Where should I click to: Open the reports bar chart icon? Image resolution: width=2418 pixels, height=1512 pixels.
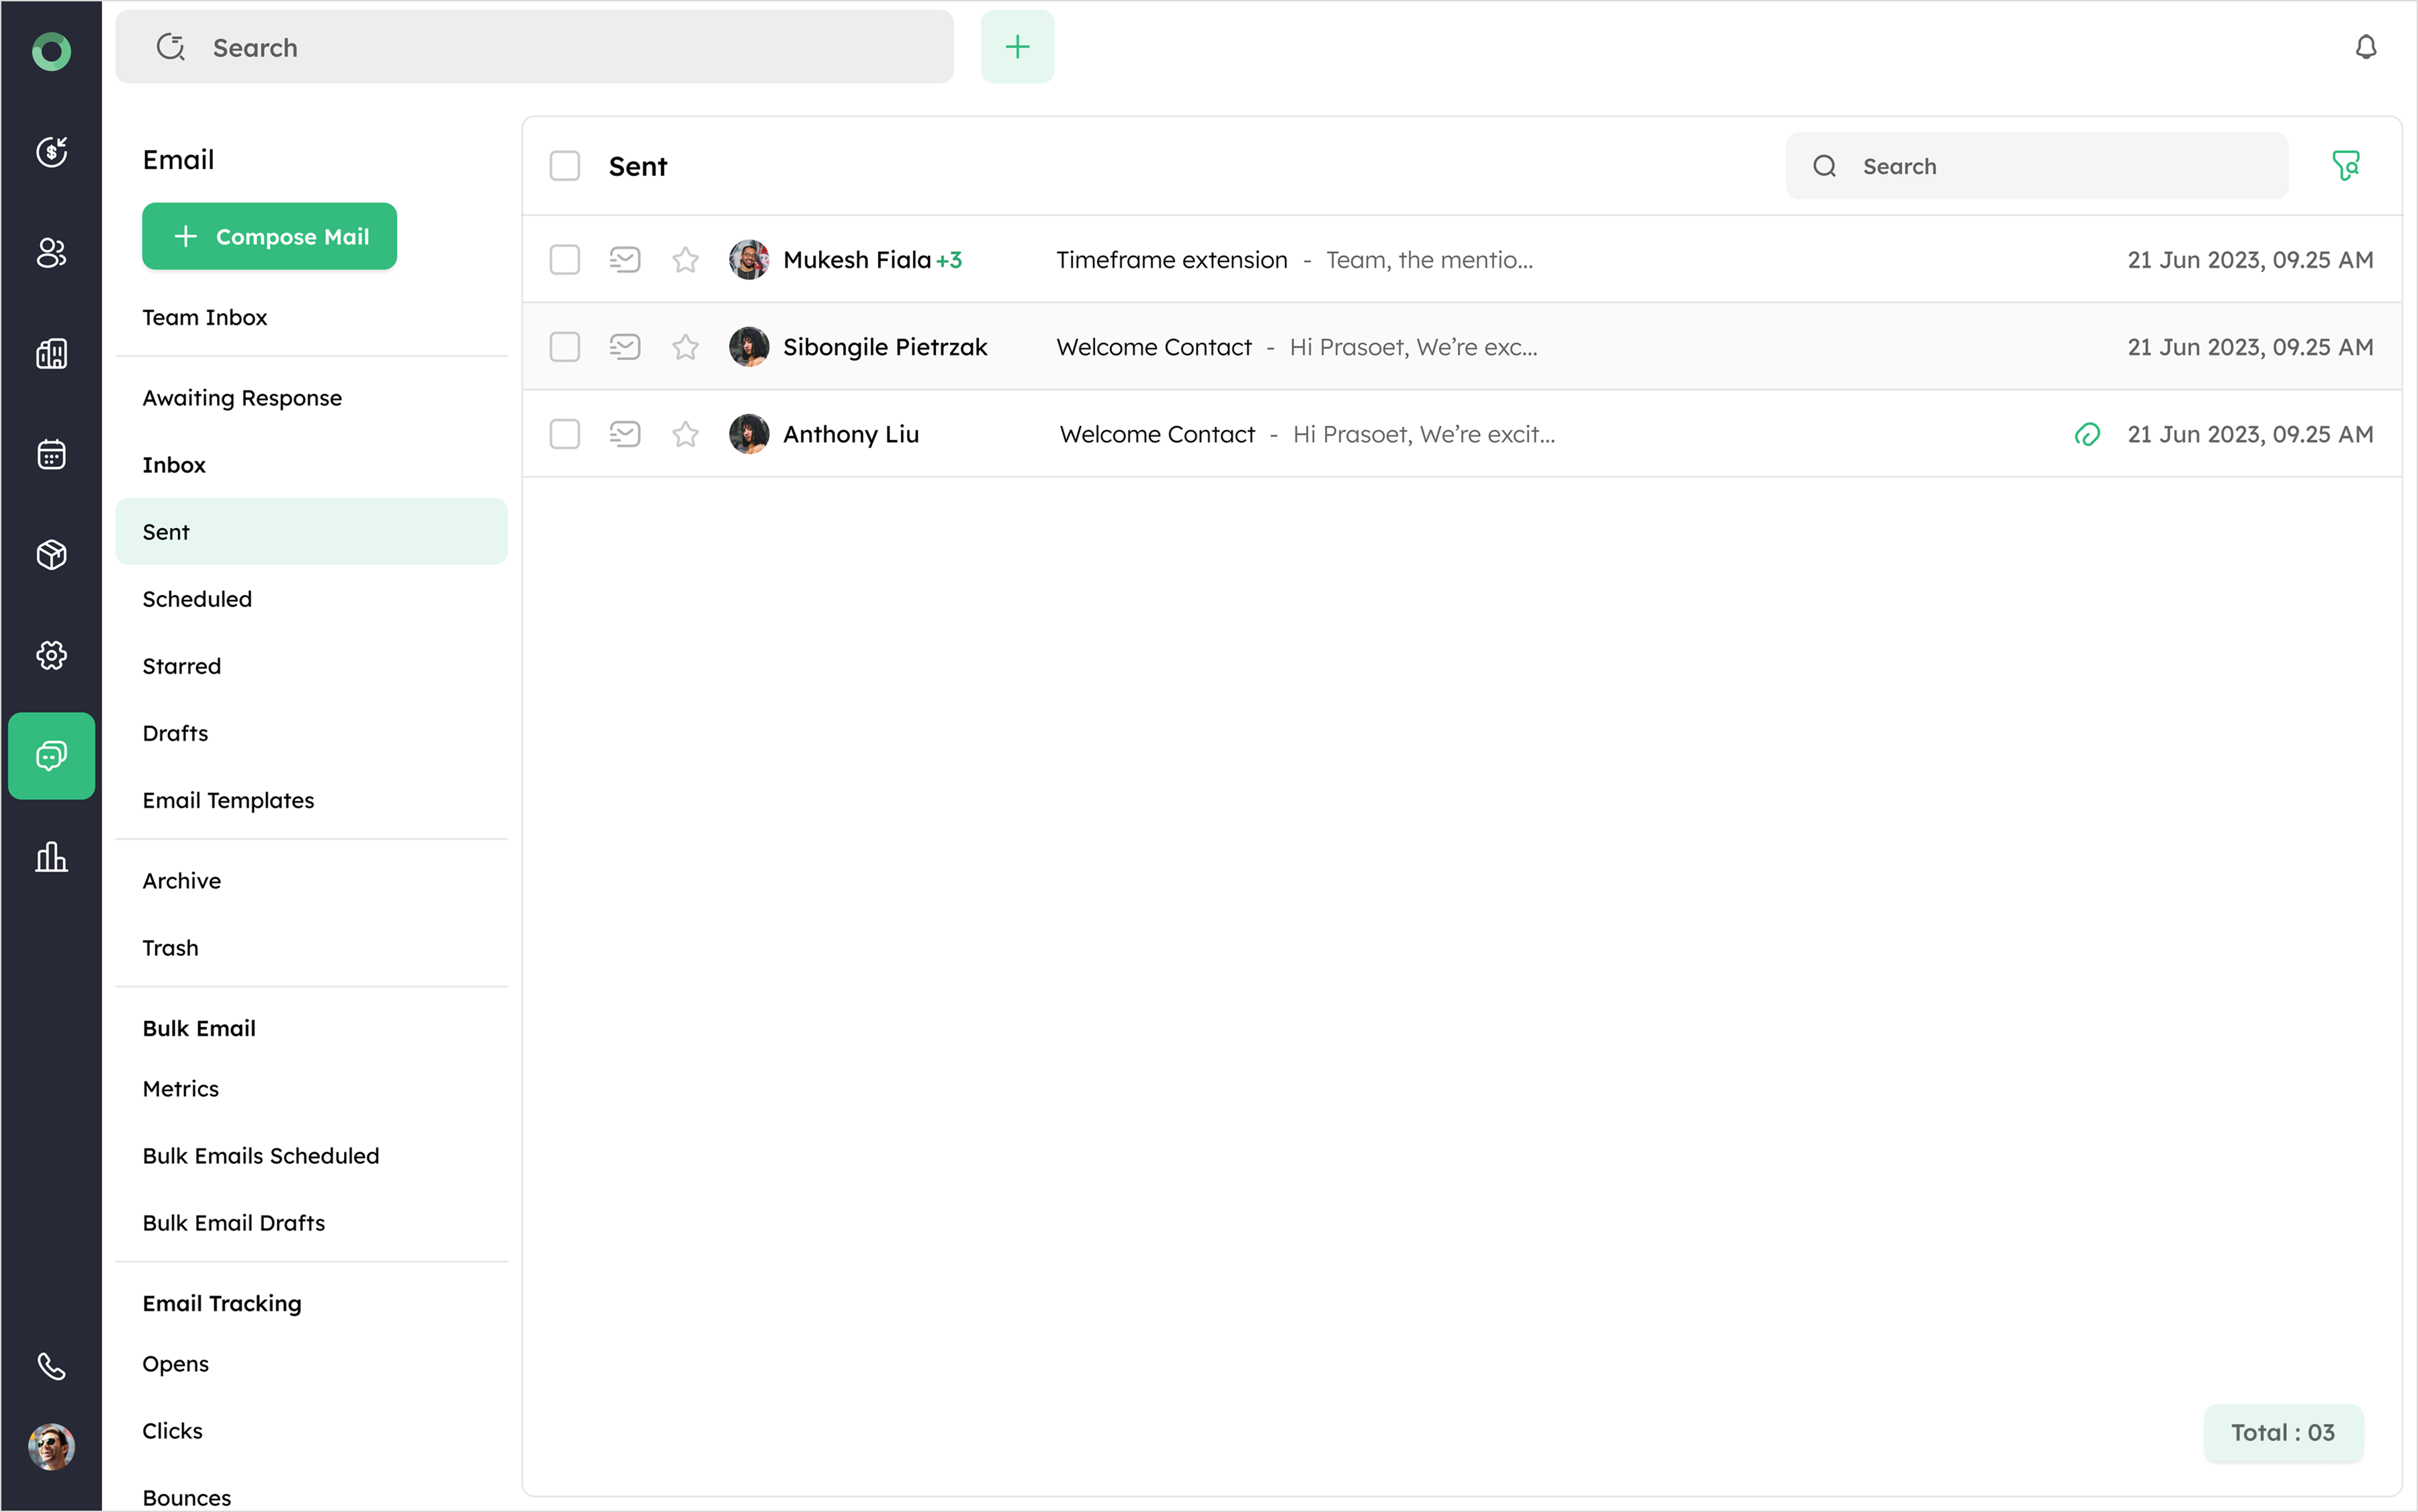tap(51, 857)
